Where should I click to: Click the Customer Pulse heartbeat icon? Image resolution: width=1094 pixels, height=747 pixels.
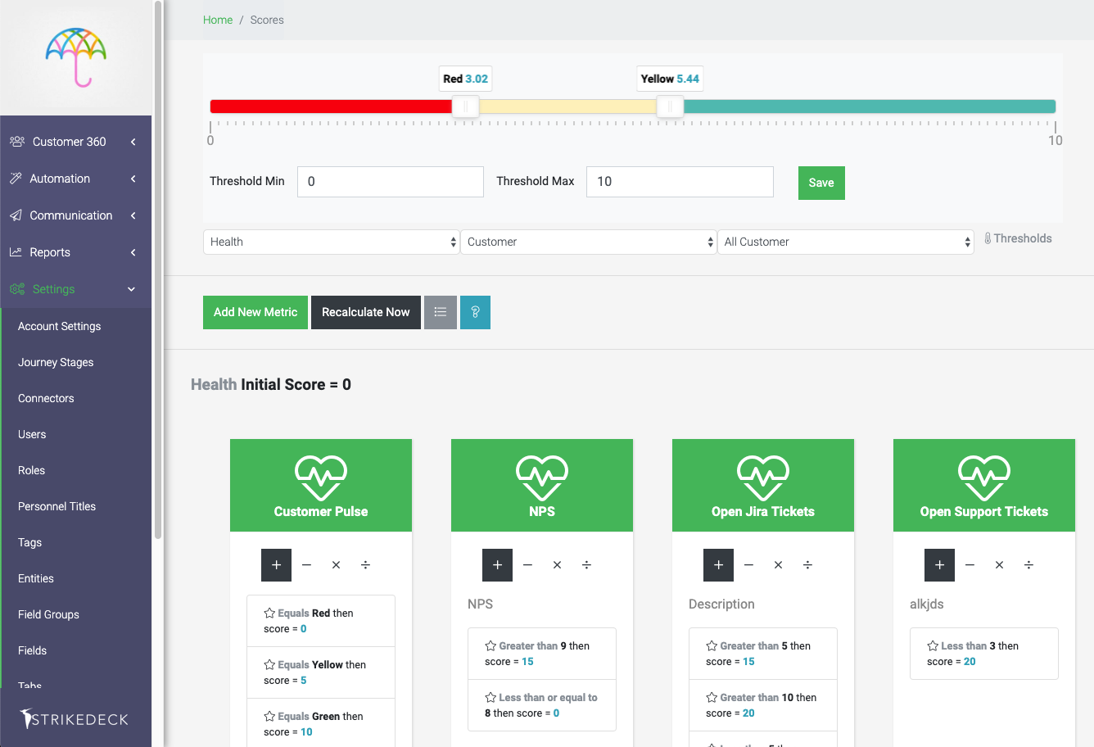[x=321, y=478]
